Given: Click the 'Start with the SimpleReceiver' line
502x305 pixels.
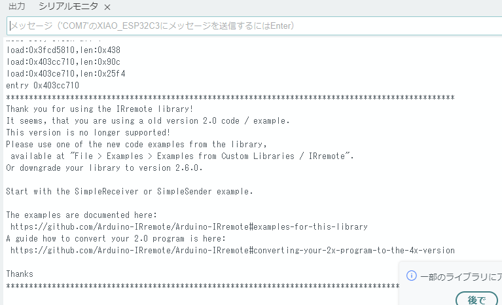Looking at the screenshot, I should click(129, 191).
